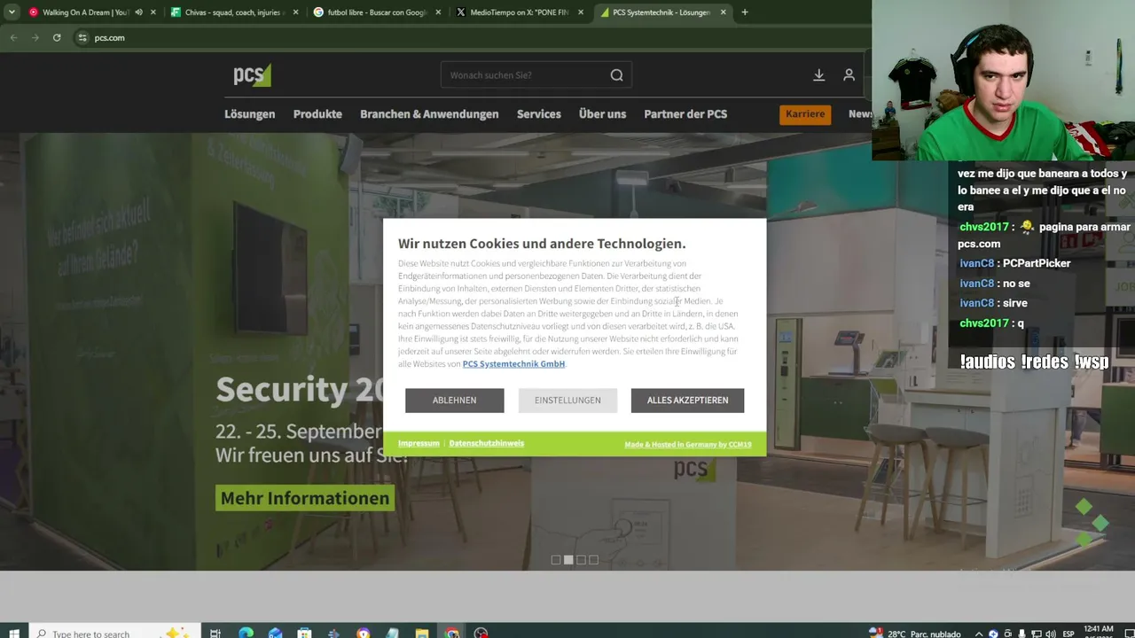Image resolution: width=1135 pixels, height=638 pixels.
Task: Reload the page with the refresh icon
Action: [x=57, y=37]
